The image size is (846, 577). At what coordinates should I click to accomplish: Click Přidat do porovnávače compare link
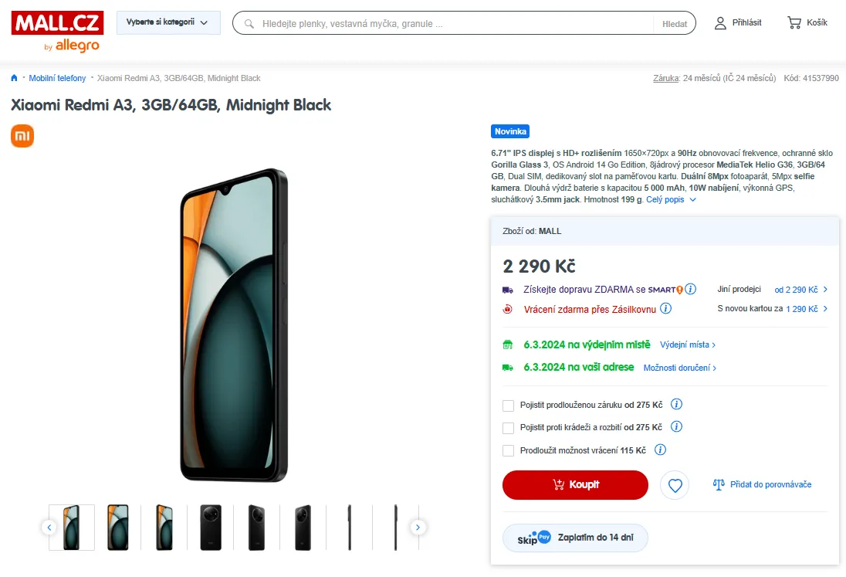(x=762, y=485)
